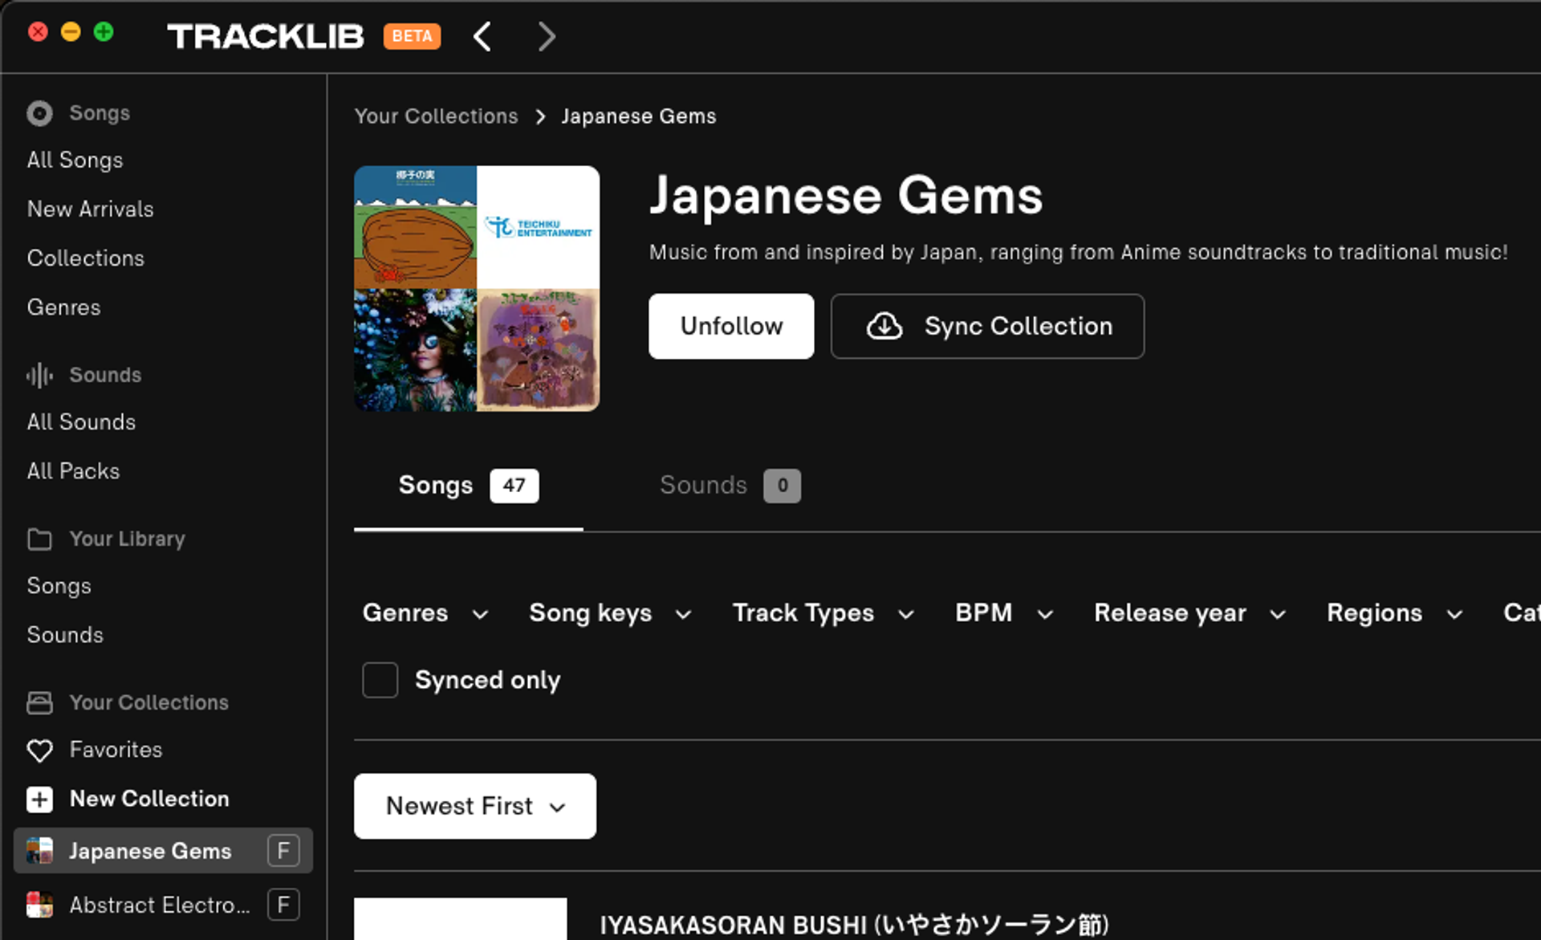Open Your Library folder icon
Viewport: 1541px width, 940px height.
pyautogui.click(x=39, y=539)
